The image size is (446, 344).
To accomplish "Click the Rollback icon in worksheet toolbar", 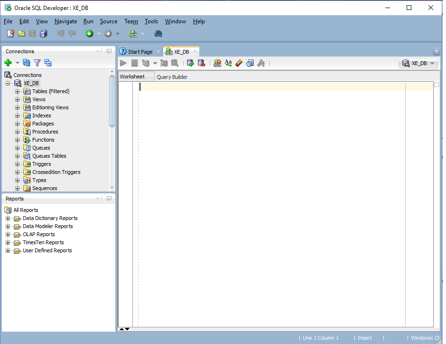I will point(201,63).
